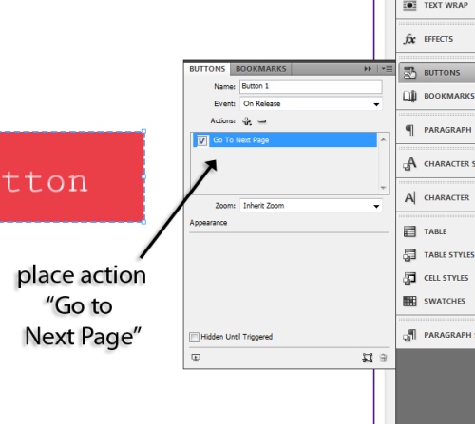Switch to the Buttons tab

point(207,69)
